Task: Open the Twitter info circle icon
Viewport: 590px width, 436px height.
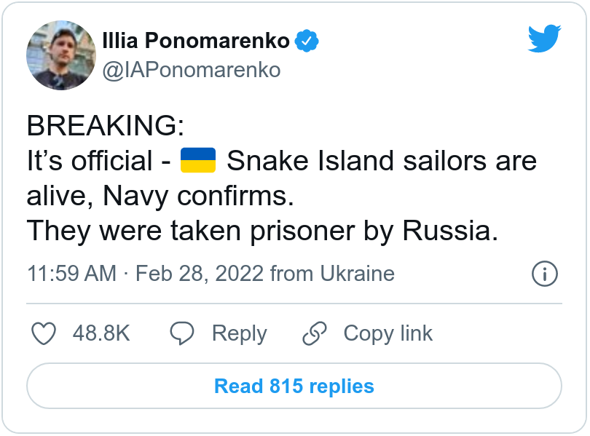Action: [544, 274]
